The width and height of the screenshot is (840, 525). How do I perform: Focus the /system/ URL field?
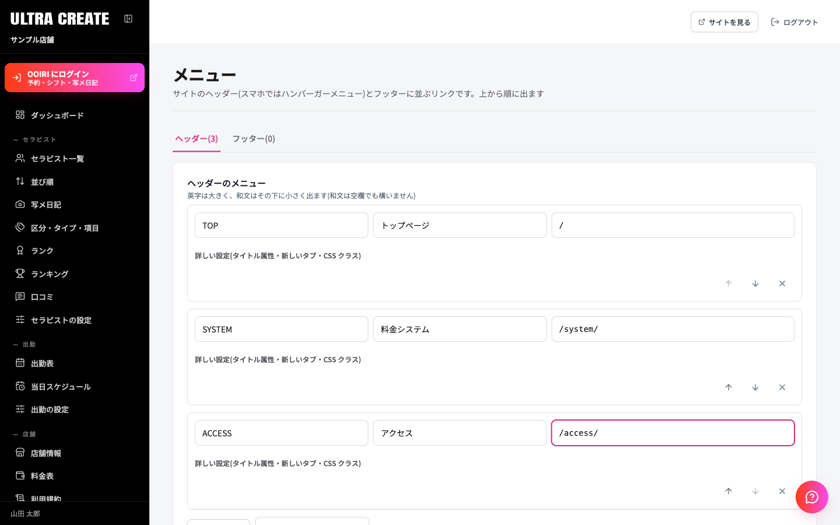pyautogui.click(x=673, y=329)
